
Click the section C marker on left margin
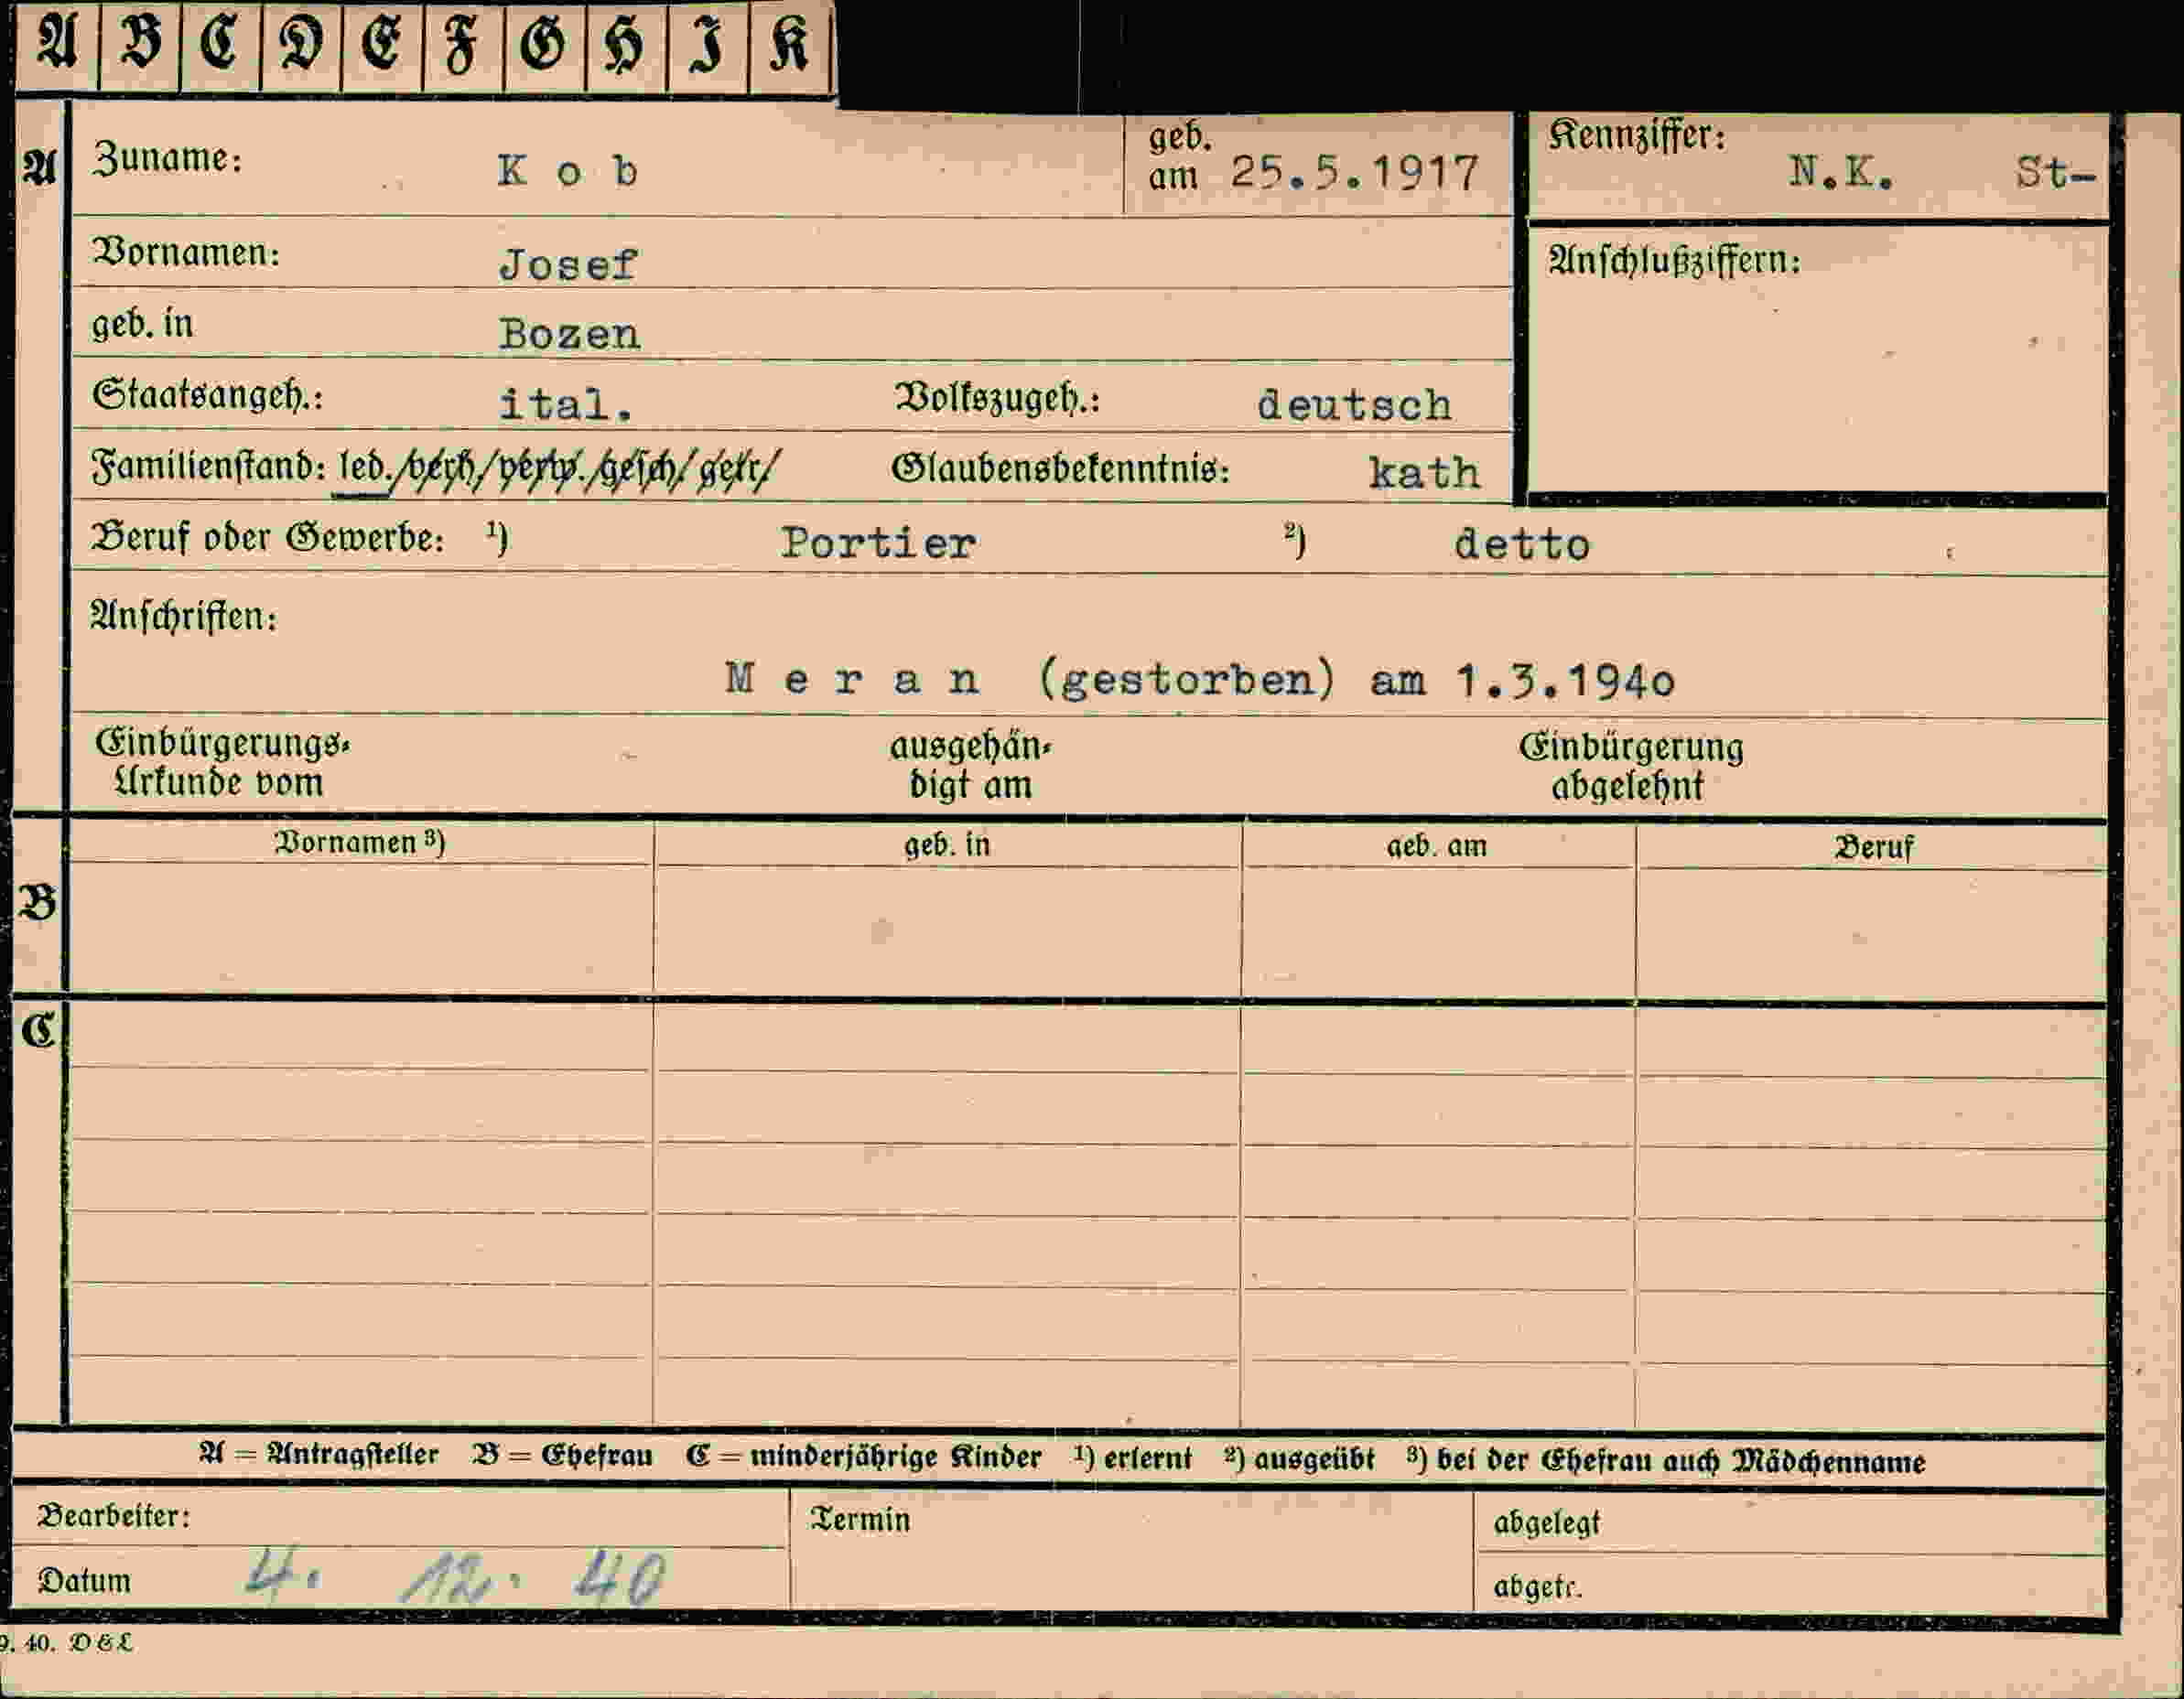point(38,1029)
